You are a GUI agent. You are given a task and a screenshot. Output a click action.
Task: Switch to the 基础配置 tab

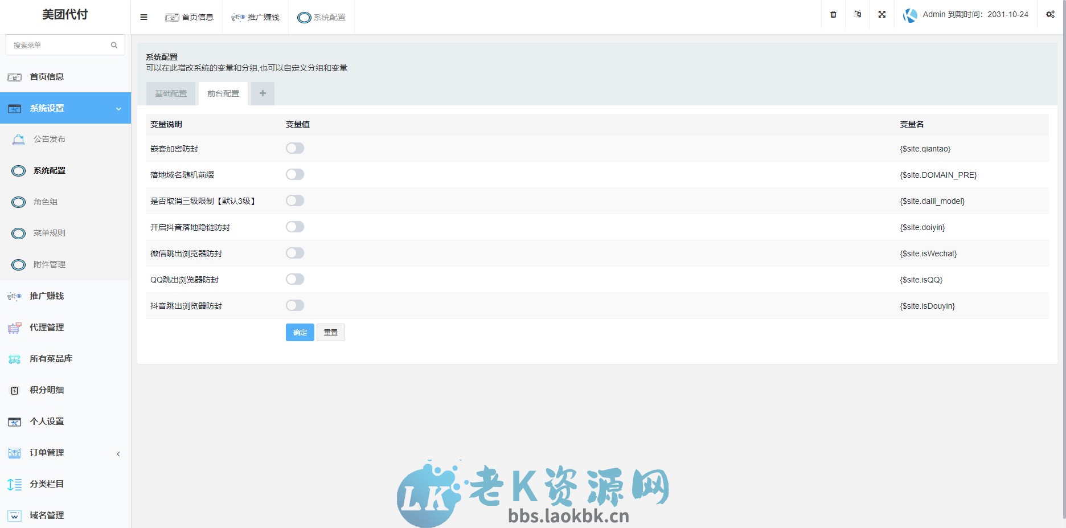pyautogui.click(x=170, y=93)
